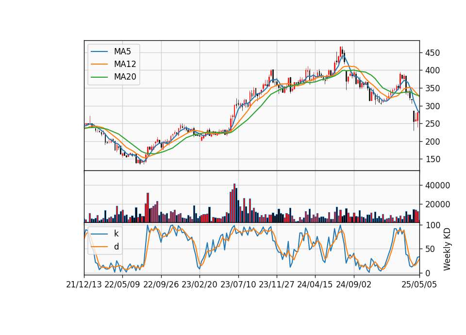
Task: Click the 250 price axis label
Action: (433, 124)
